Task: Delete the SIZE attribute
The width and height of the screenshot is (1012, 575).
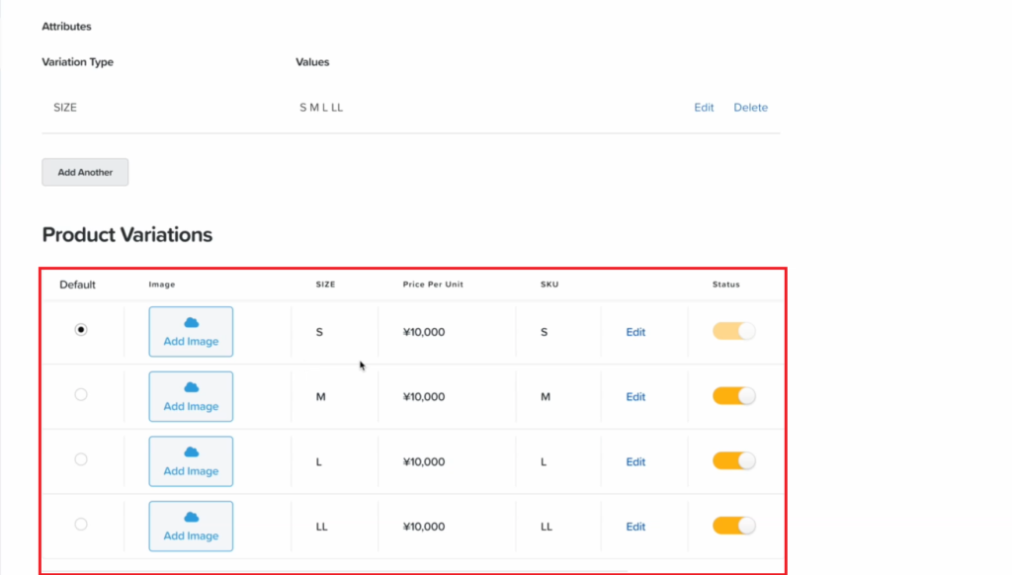Action: (751, 107)
